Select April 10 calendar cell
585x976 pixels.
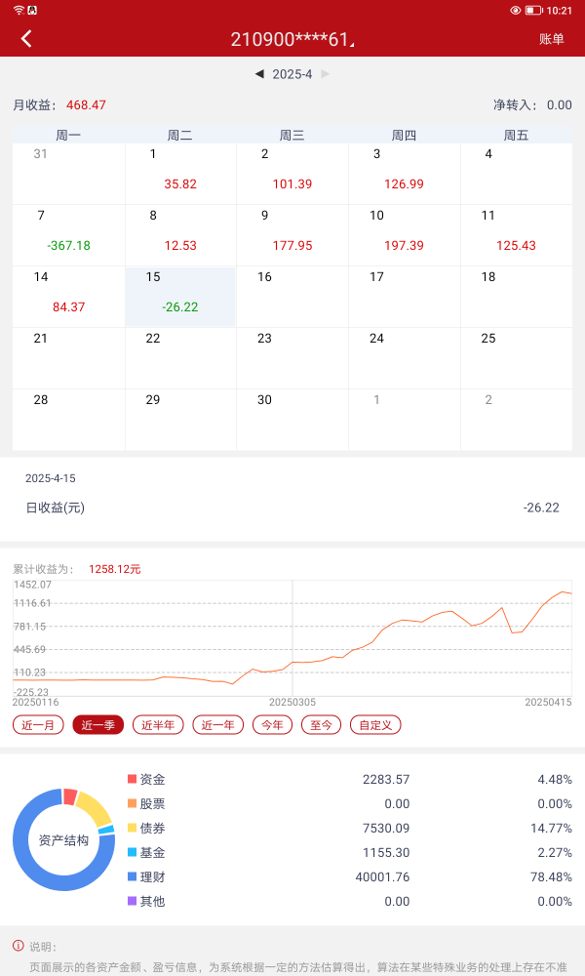click(404, 235)
